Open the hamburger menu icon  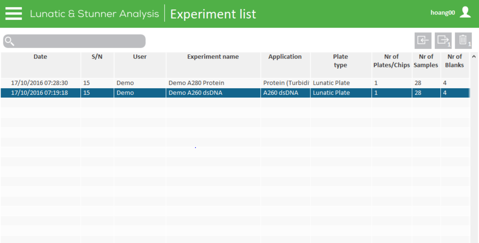tap(13, 13)
